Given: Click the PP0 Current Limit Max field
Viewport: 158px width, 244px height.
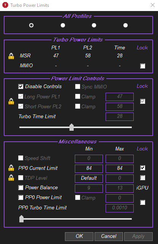Looking at the screenshot, I should point(120,169).
